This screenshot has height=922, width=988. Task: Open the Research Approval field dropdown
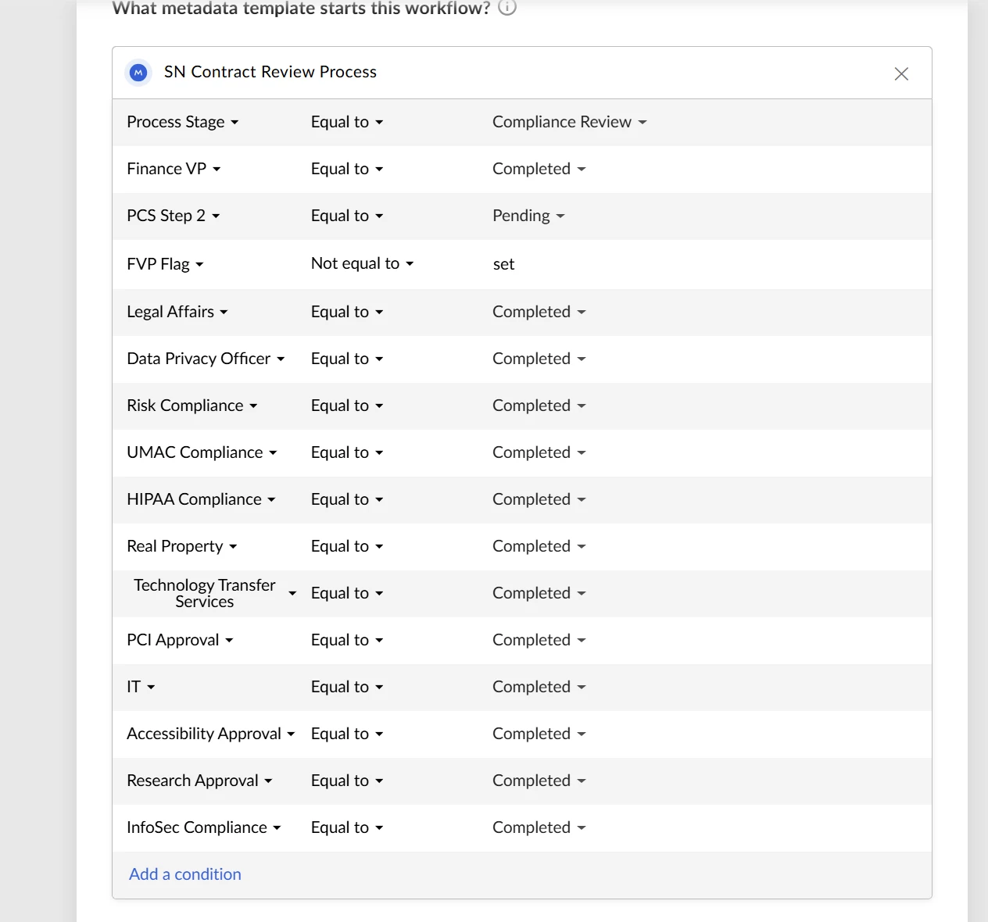[x=199, y=781]
